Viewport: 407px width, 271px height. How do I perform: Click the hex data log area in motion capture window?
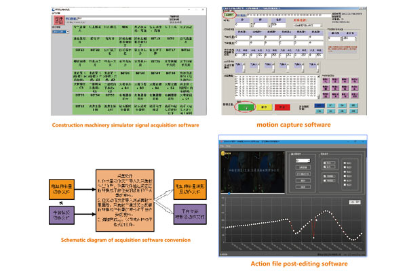(x=276, y=86)
